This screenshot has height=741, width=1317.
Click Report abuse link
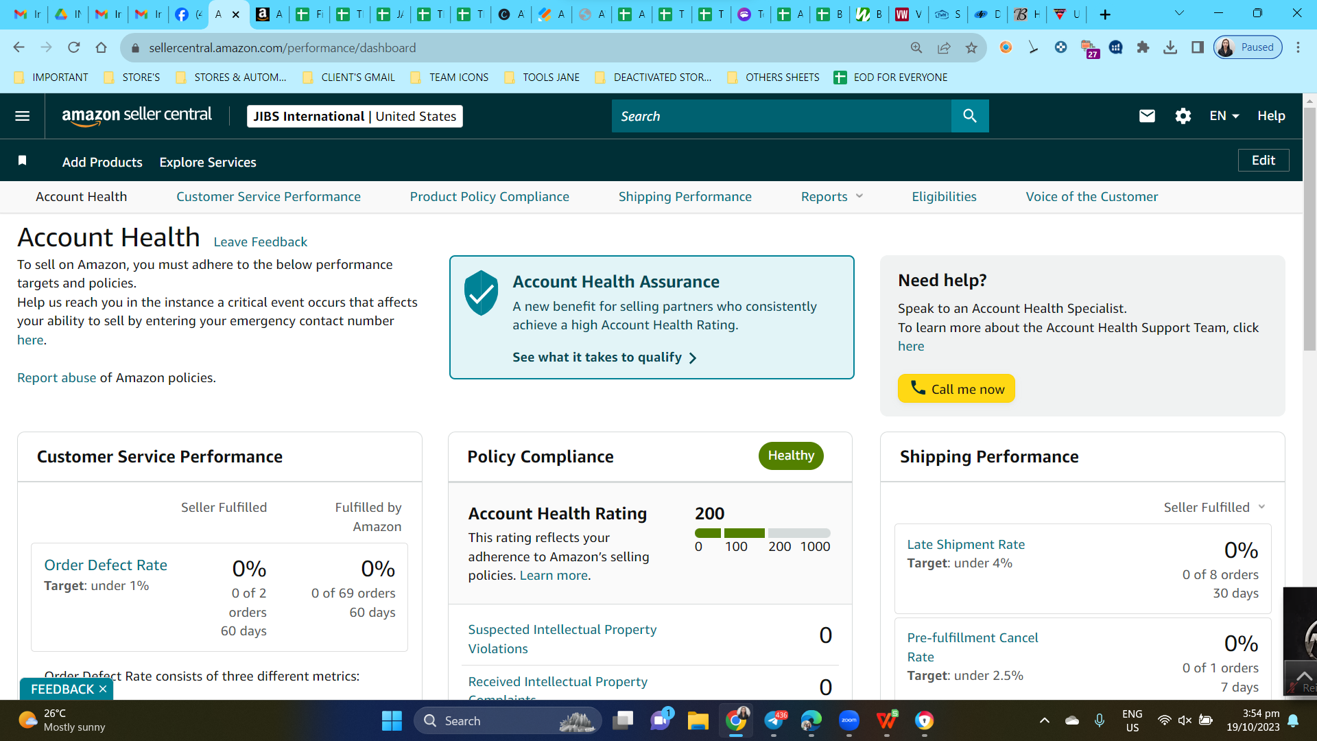pos(57,377)
